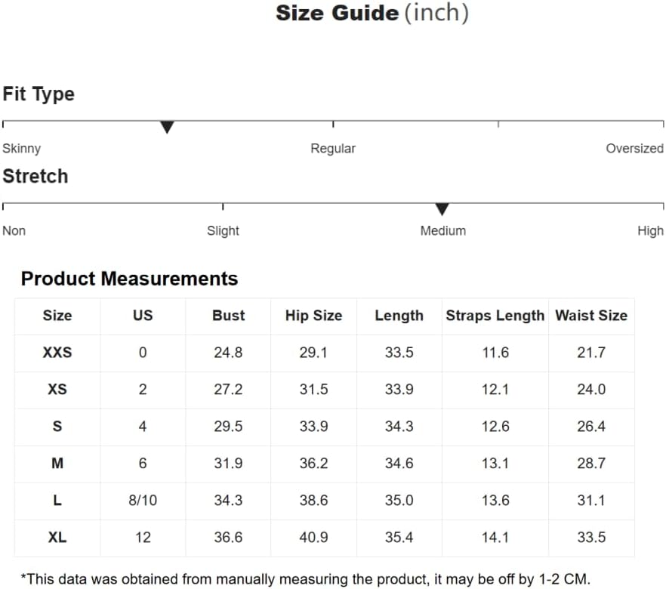
Task: Select the Straps Length column header
Action: click(495, 316)
